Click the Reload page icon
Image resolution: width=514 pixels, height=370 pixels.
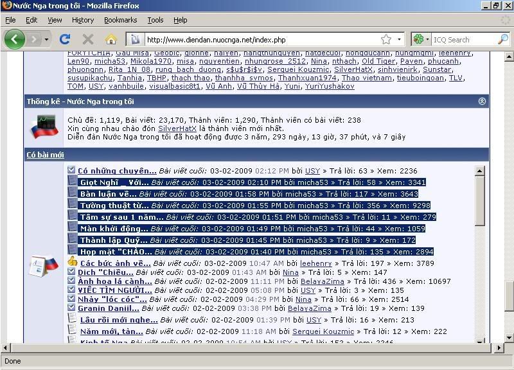(x=65, y=39)
